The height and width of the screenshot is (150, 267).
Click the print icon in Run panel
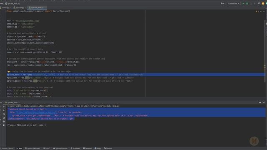(4, 121)
